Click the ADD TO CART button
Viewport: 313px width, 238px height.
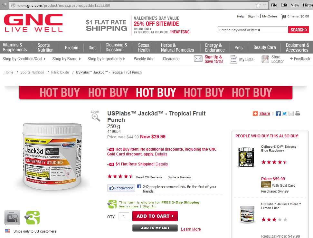tap(155, 216)
